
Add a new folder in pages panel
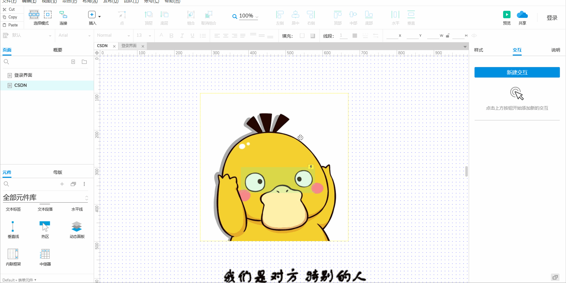click(x=84, y=62)
